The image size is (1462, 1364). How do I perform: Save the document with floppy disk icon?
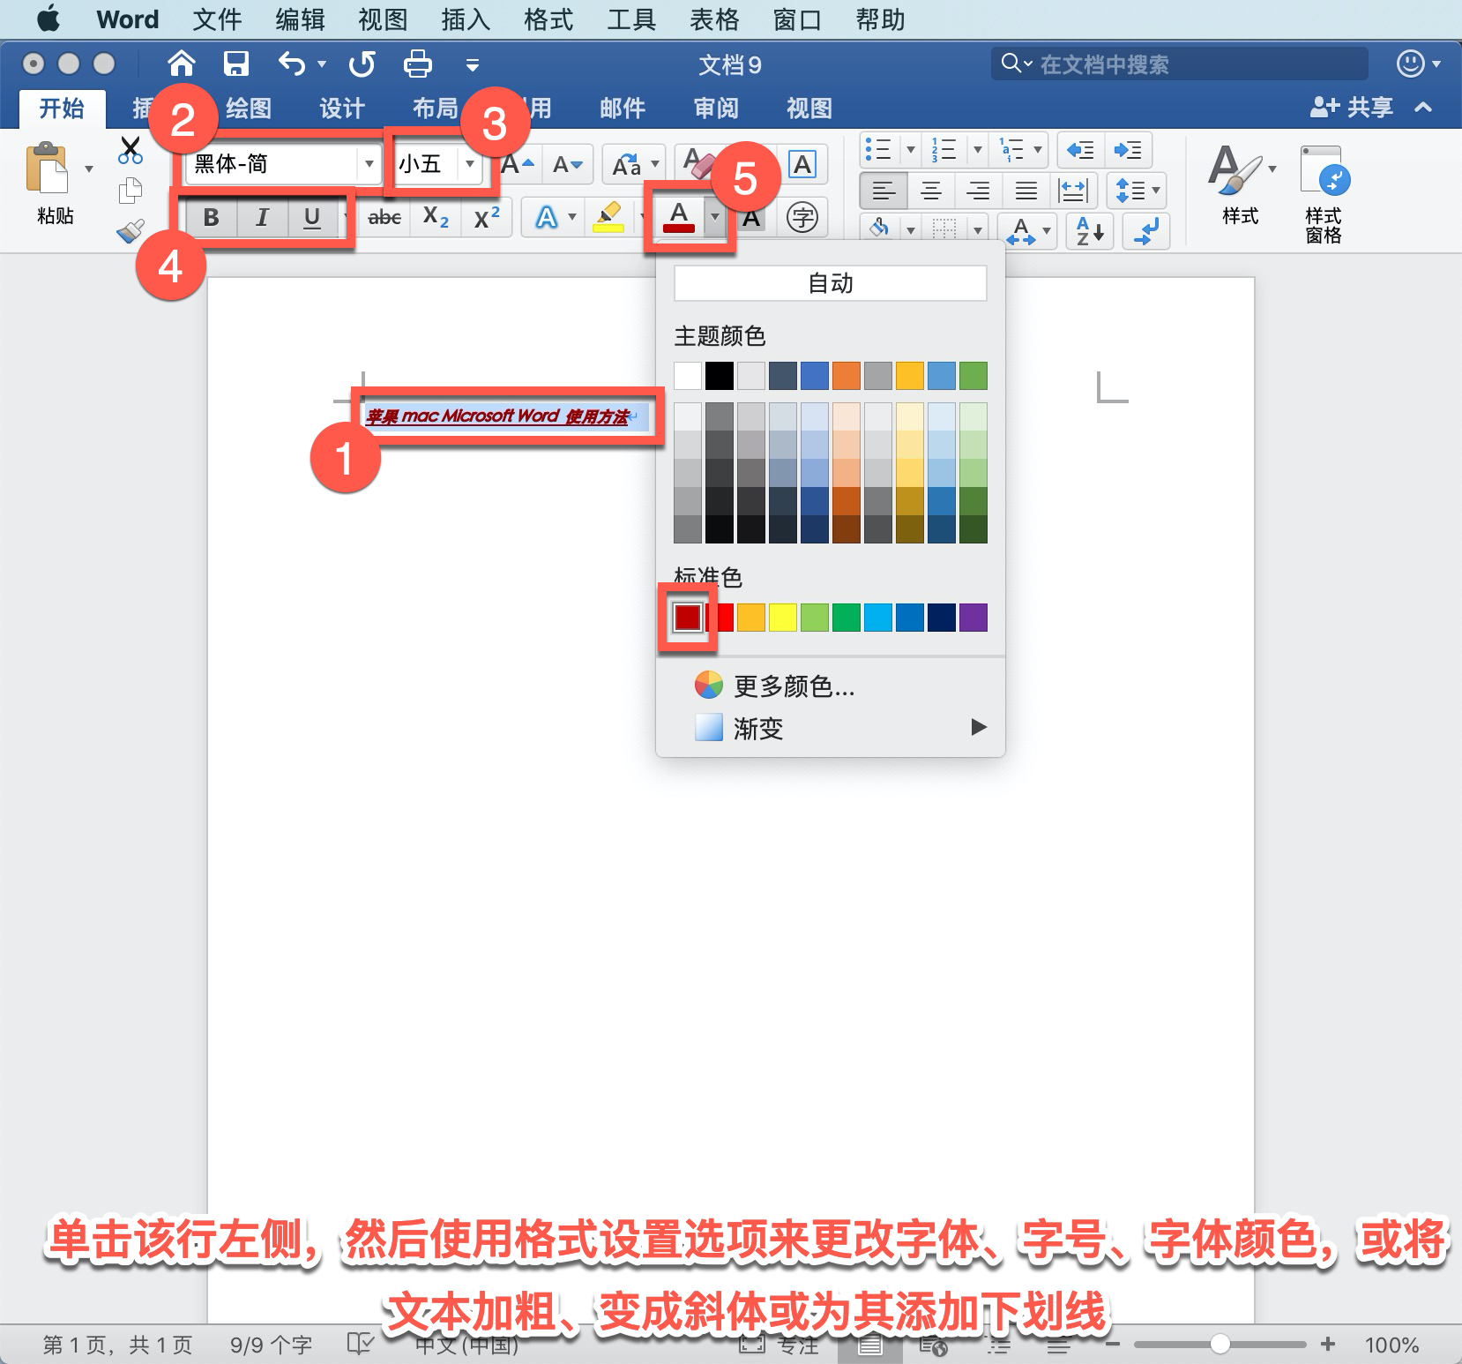click(x=235, y=64)
